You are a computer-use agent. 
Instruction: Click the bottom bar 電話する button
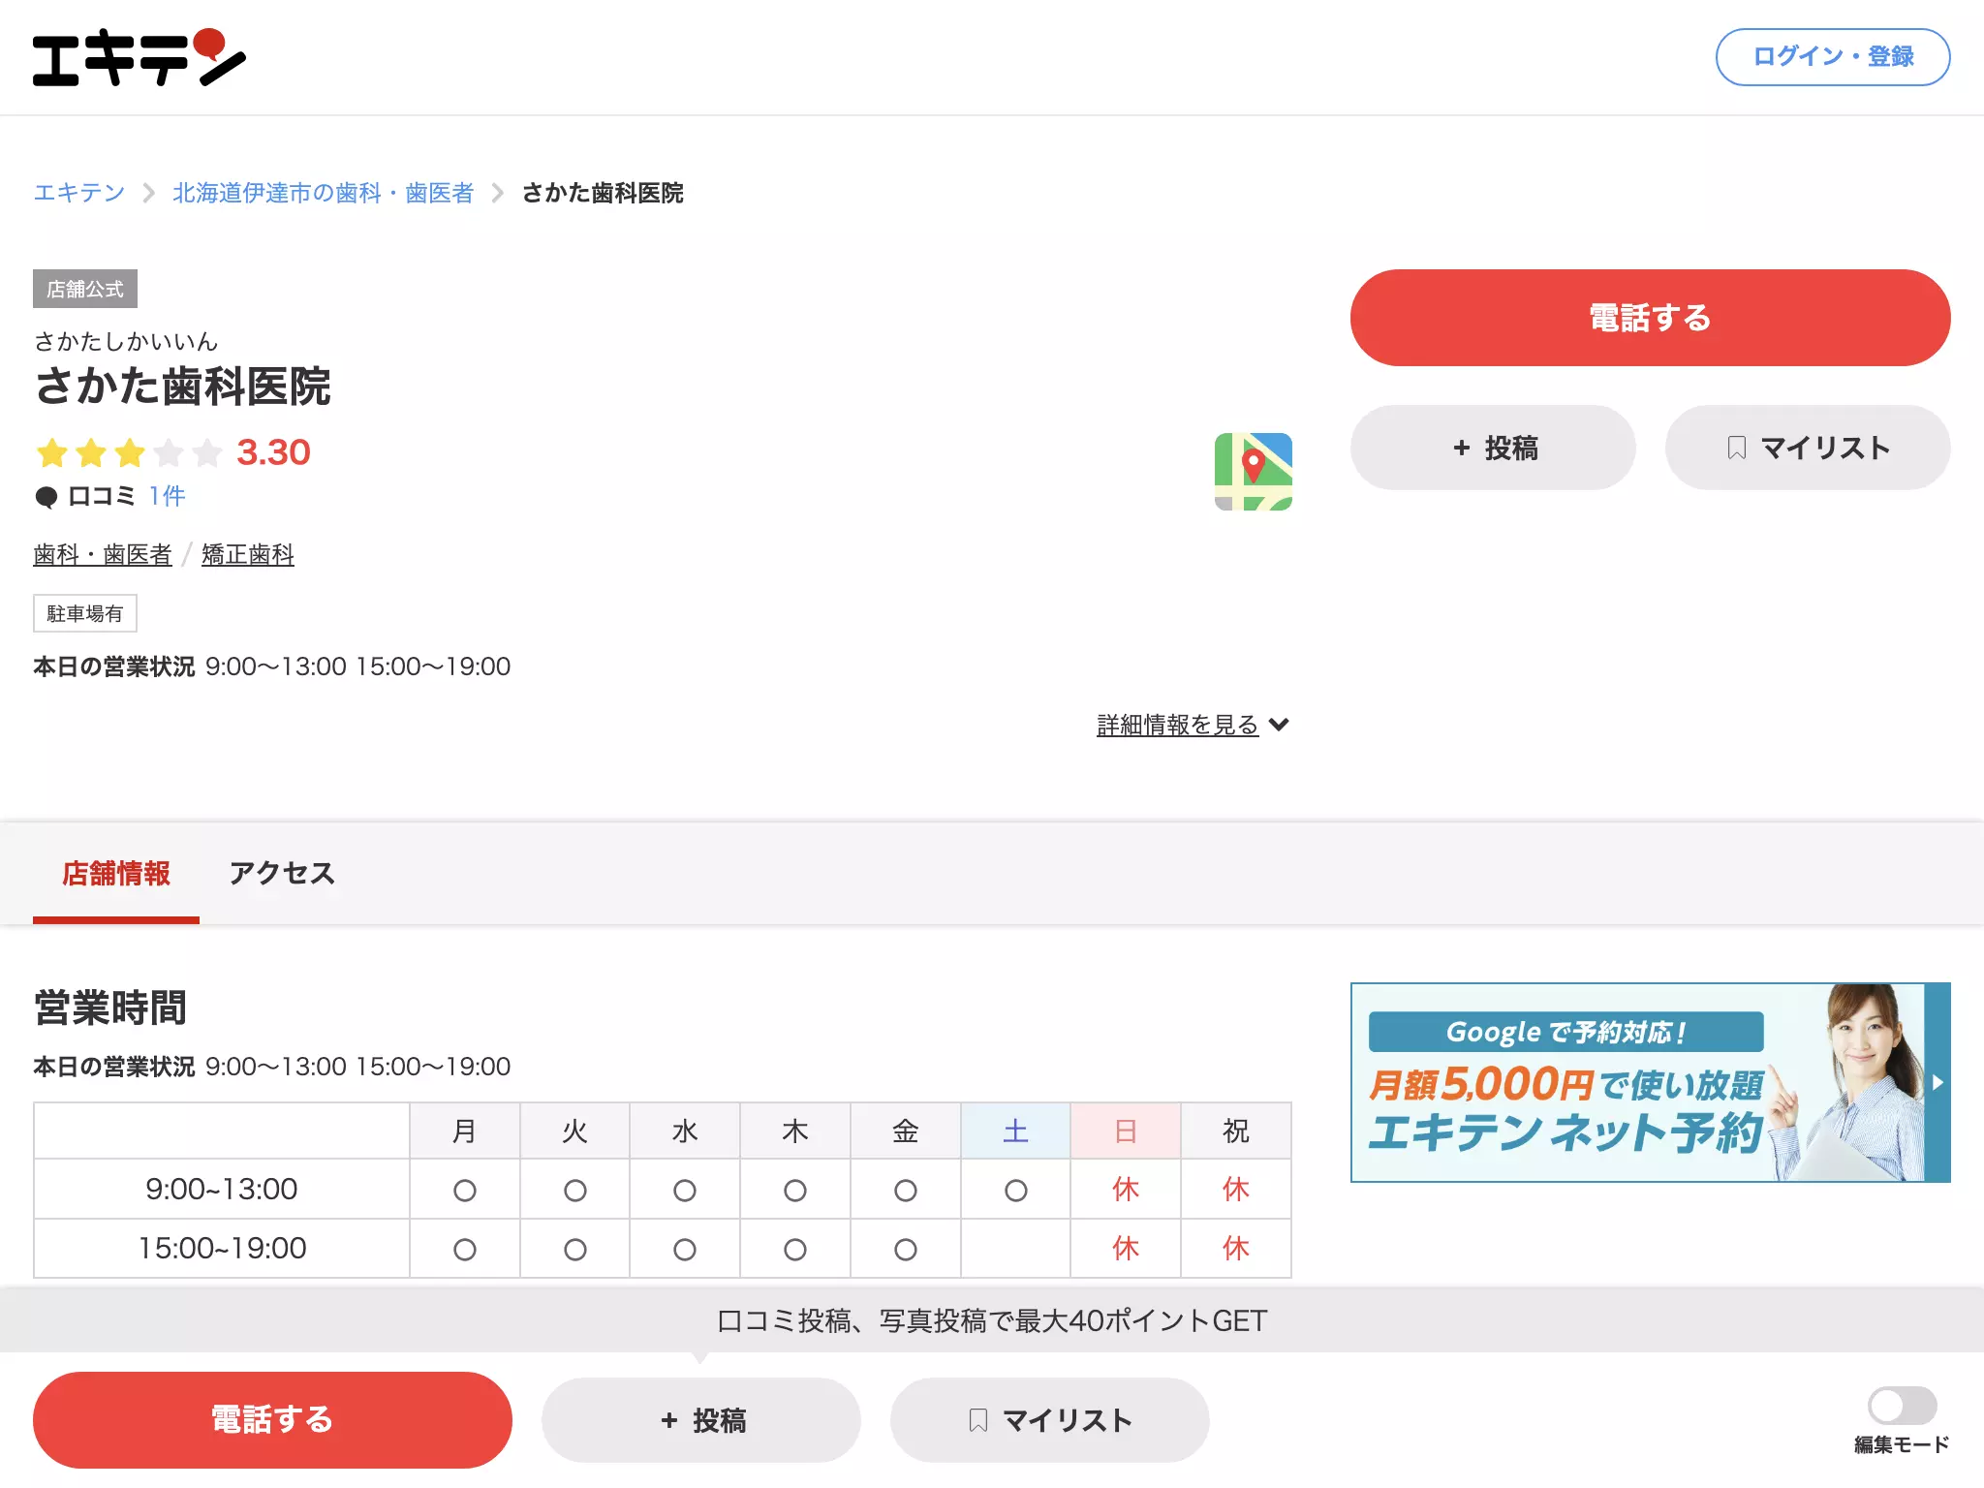[272, 1420]
